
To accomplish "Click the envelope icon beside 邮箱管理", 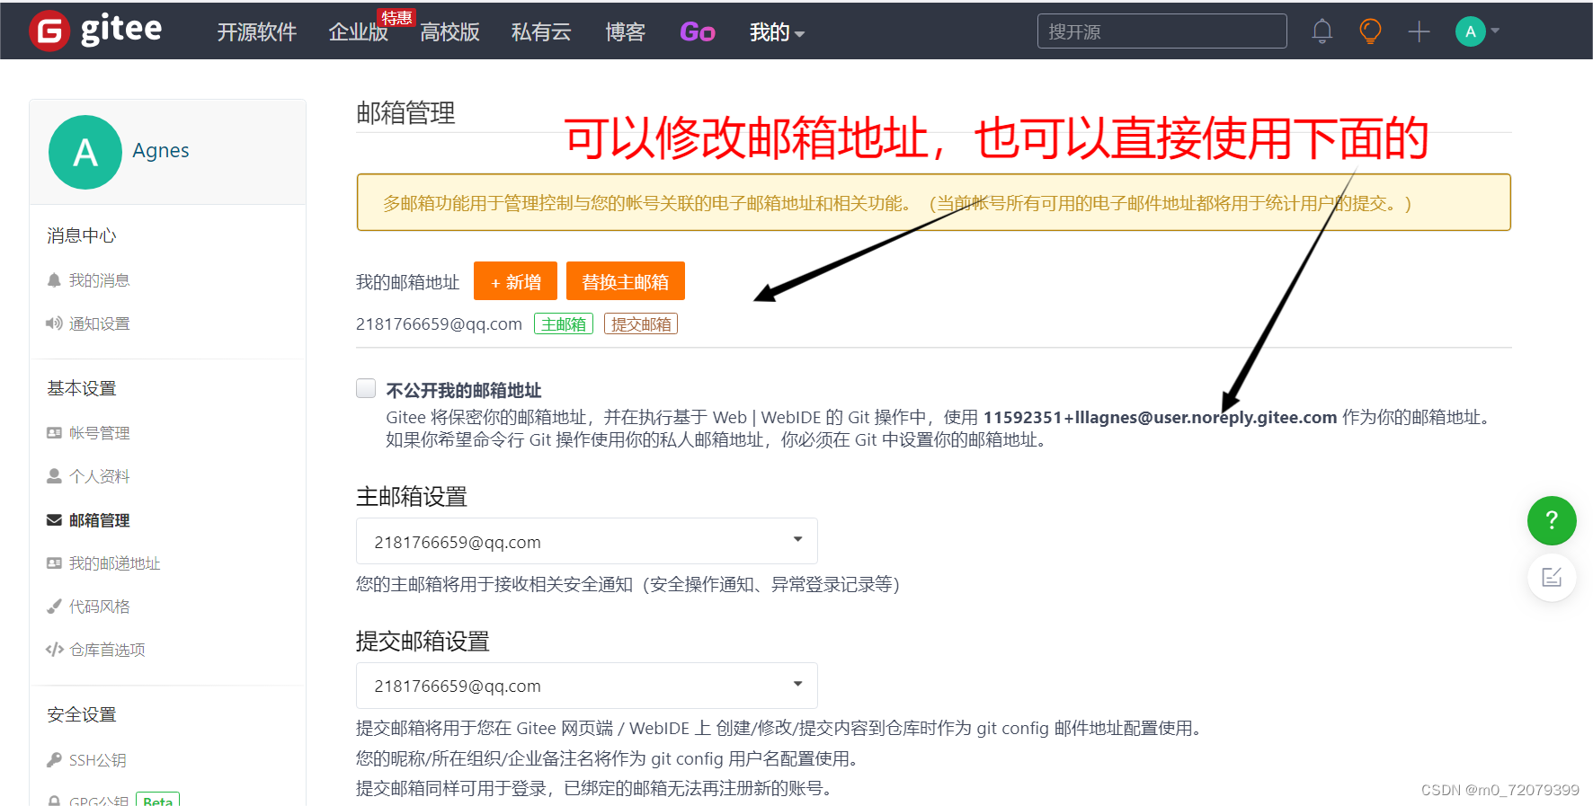I will (54, 520).
